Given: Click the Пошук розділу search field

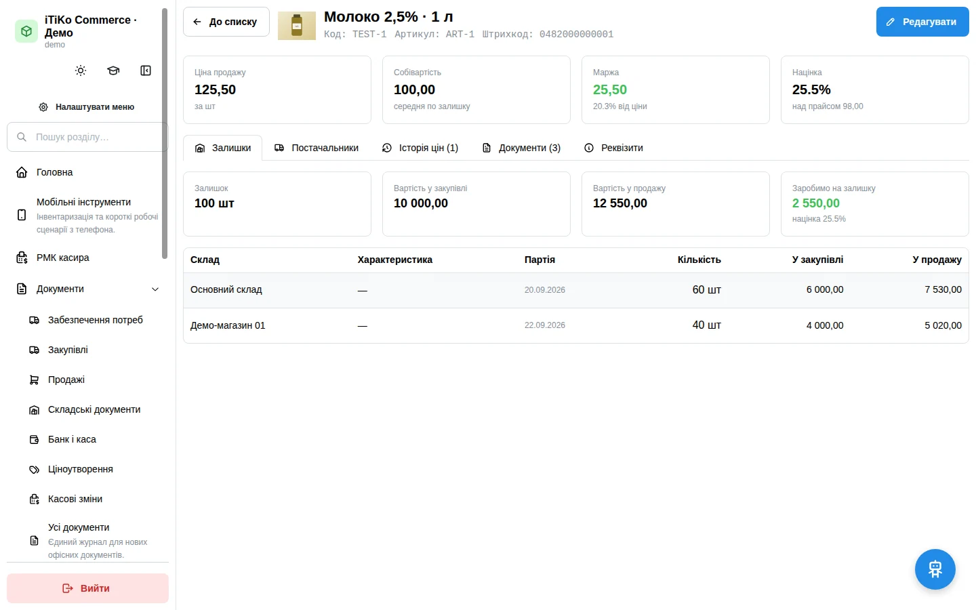Looking at the screenshot, I should (x=87, y=137).
